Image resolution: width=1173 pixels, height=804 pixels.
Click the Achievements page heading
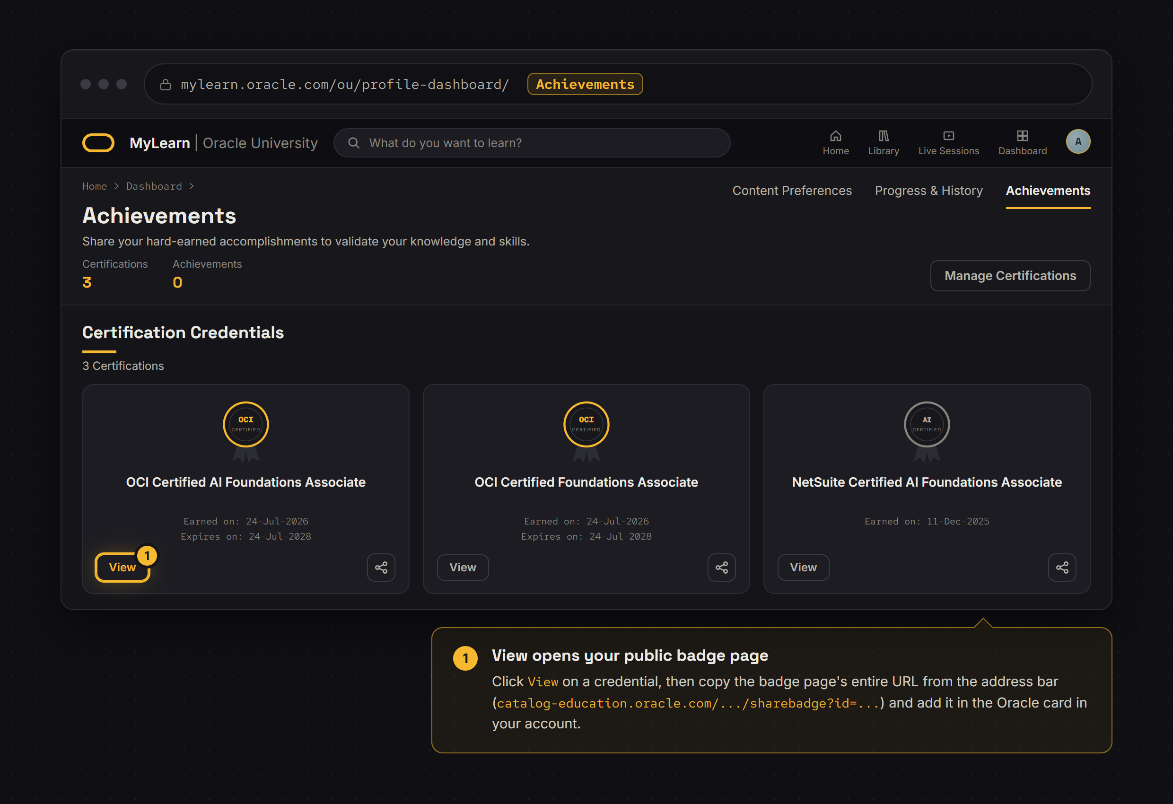159,216
